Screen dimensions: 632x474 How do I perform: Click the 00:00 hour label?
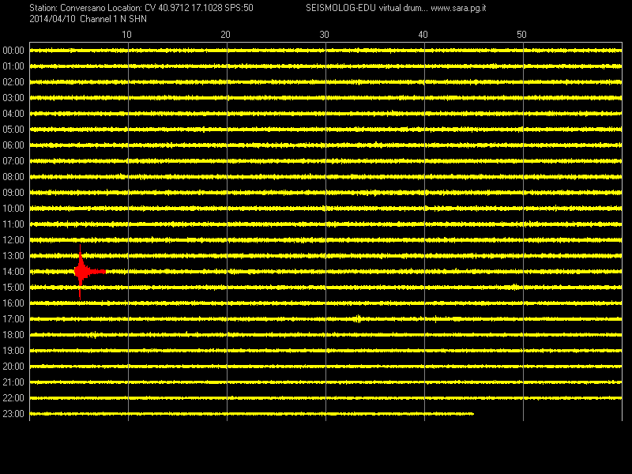tap(13, 51)
